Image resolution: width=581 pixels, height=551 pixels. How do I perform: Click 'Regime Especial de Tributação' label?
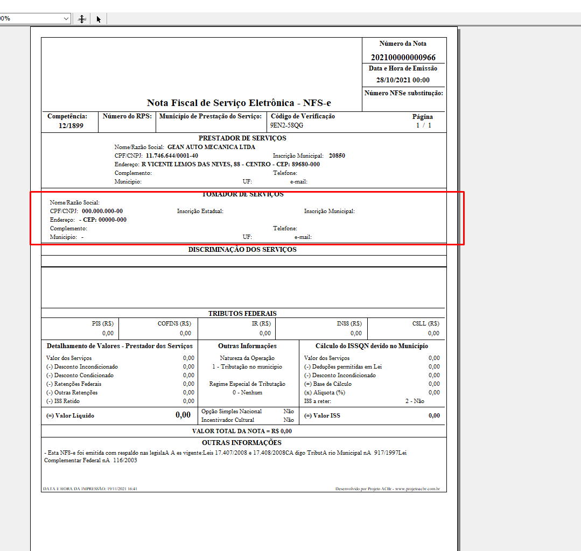click(247, 384)
